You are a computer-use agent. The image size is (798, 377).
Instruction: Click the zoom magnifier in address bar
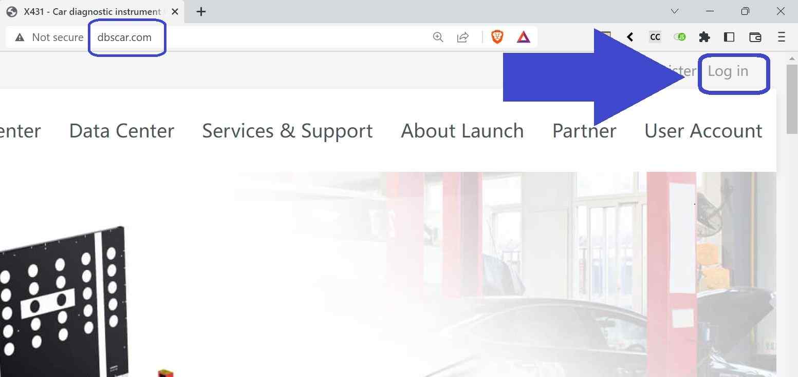tap(438, 37)
